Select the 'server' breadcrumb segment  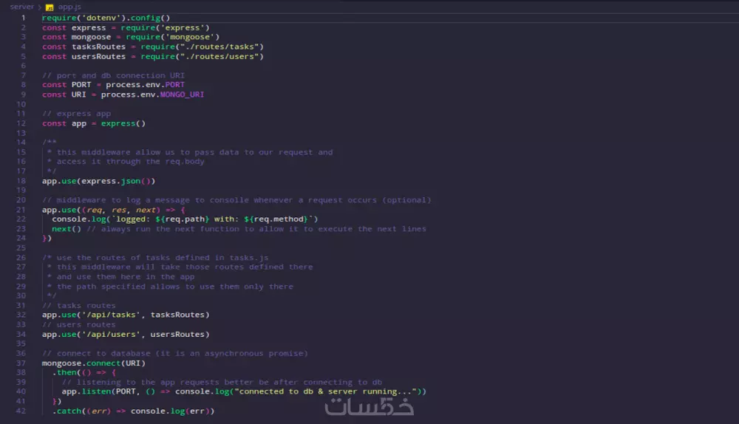(x=21, y=7)
